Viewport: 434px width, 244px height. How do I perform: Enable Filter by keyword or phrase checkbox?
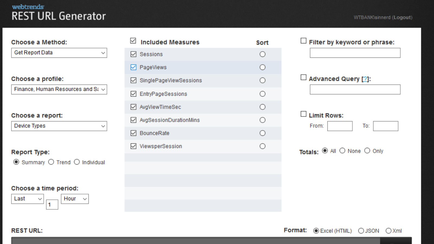click(x=304, y=41)
